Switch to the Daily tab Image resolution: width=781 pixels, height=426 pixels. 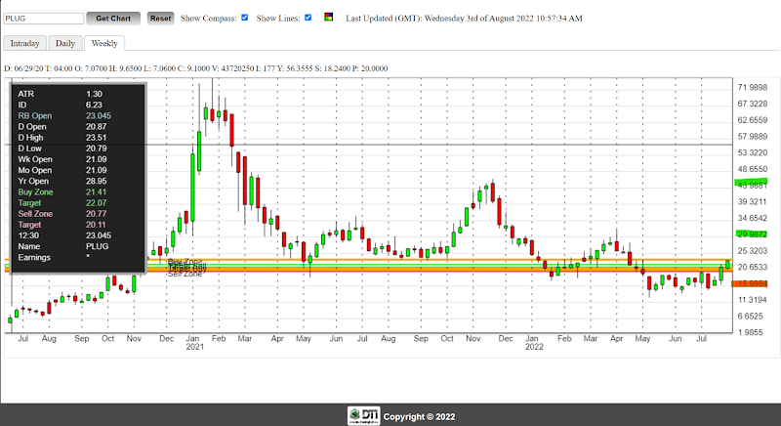[65, 43]
